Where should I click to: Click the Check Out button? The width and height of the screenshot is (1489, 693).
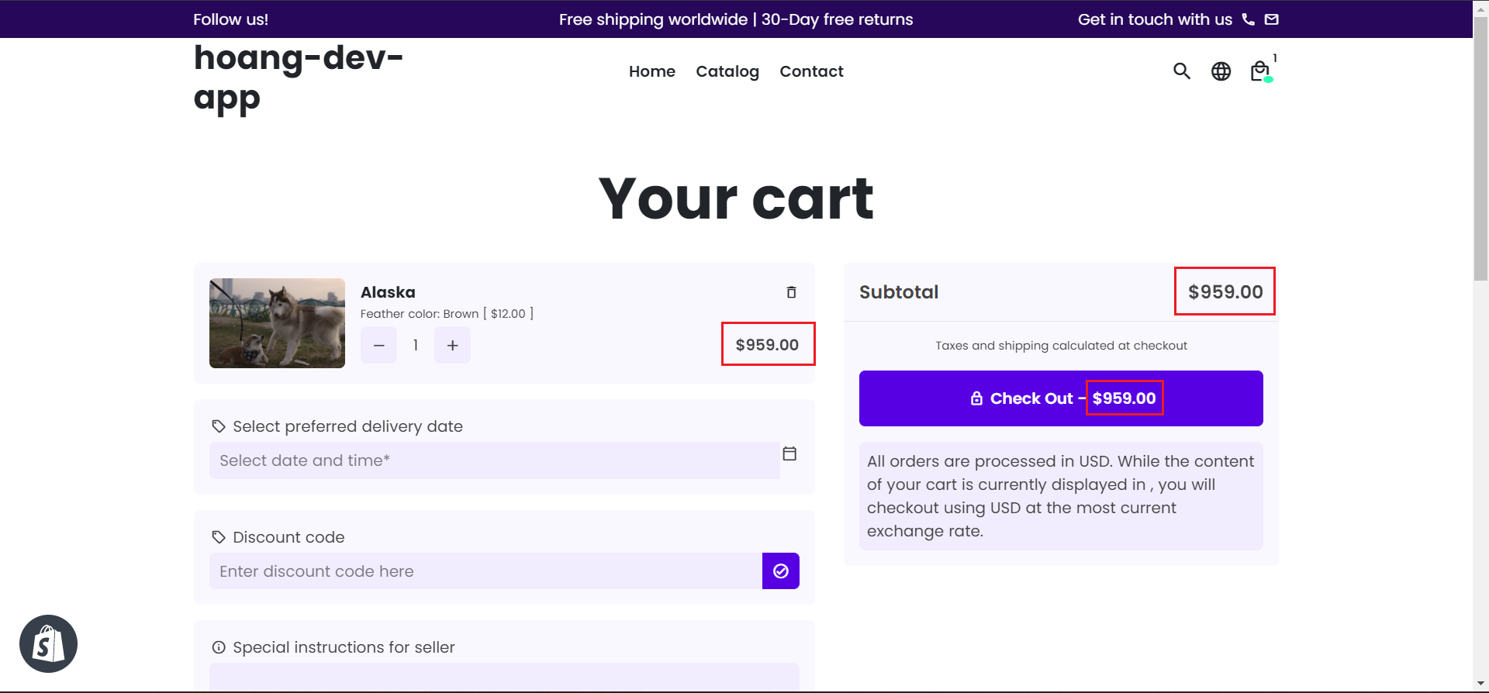[x=1061, y=398]
